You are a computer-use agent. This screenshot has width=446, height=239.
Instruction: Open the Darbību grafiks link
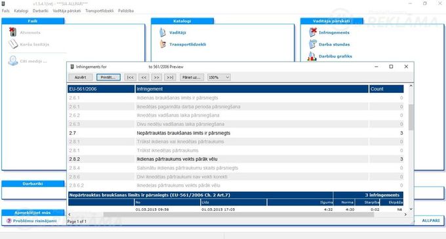coord(335,56)
